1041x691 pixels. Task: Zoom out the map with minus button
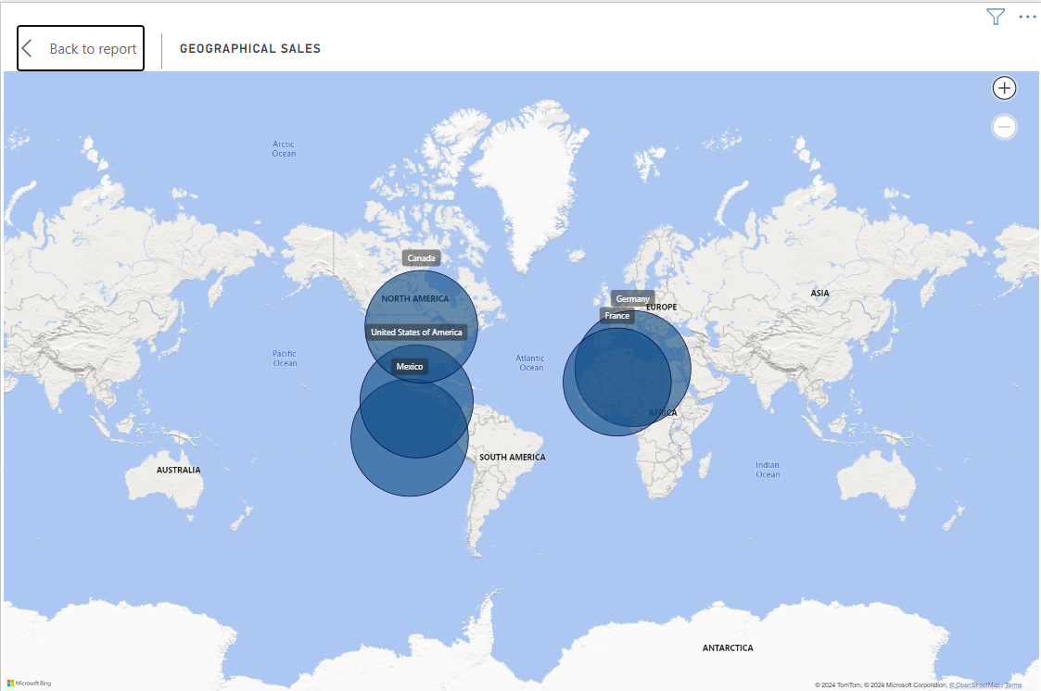[1004, 127]
